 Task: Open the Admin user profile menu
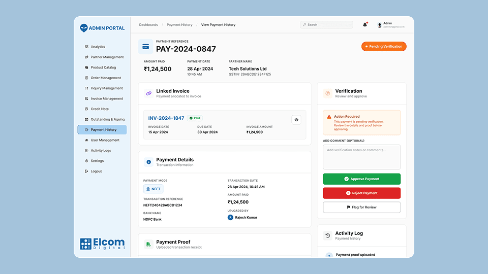coord(390,24)
